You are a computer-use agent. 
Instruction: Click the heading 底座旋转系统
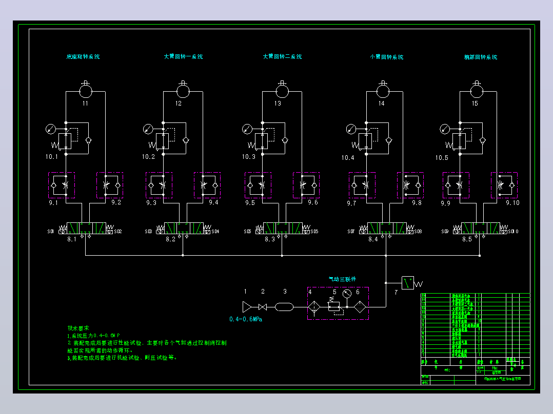click(83, 56)
